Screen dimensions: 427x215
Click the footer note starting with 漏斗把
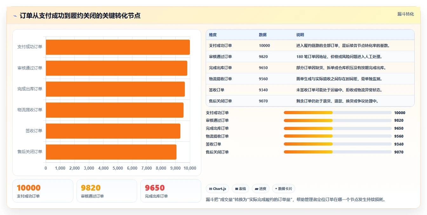coord(296,200)
